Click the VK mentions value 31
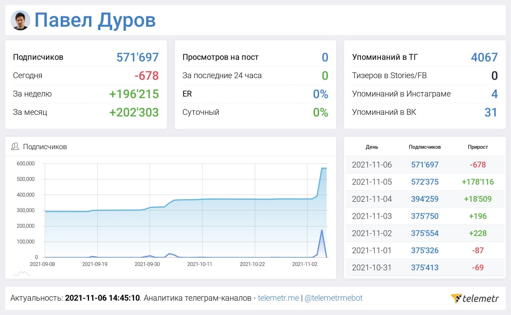The image size is (511, 315). click(491, 112)
